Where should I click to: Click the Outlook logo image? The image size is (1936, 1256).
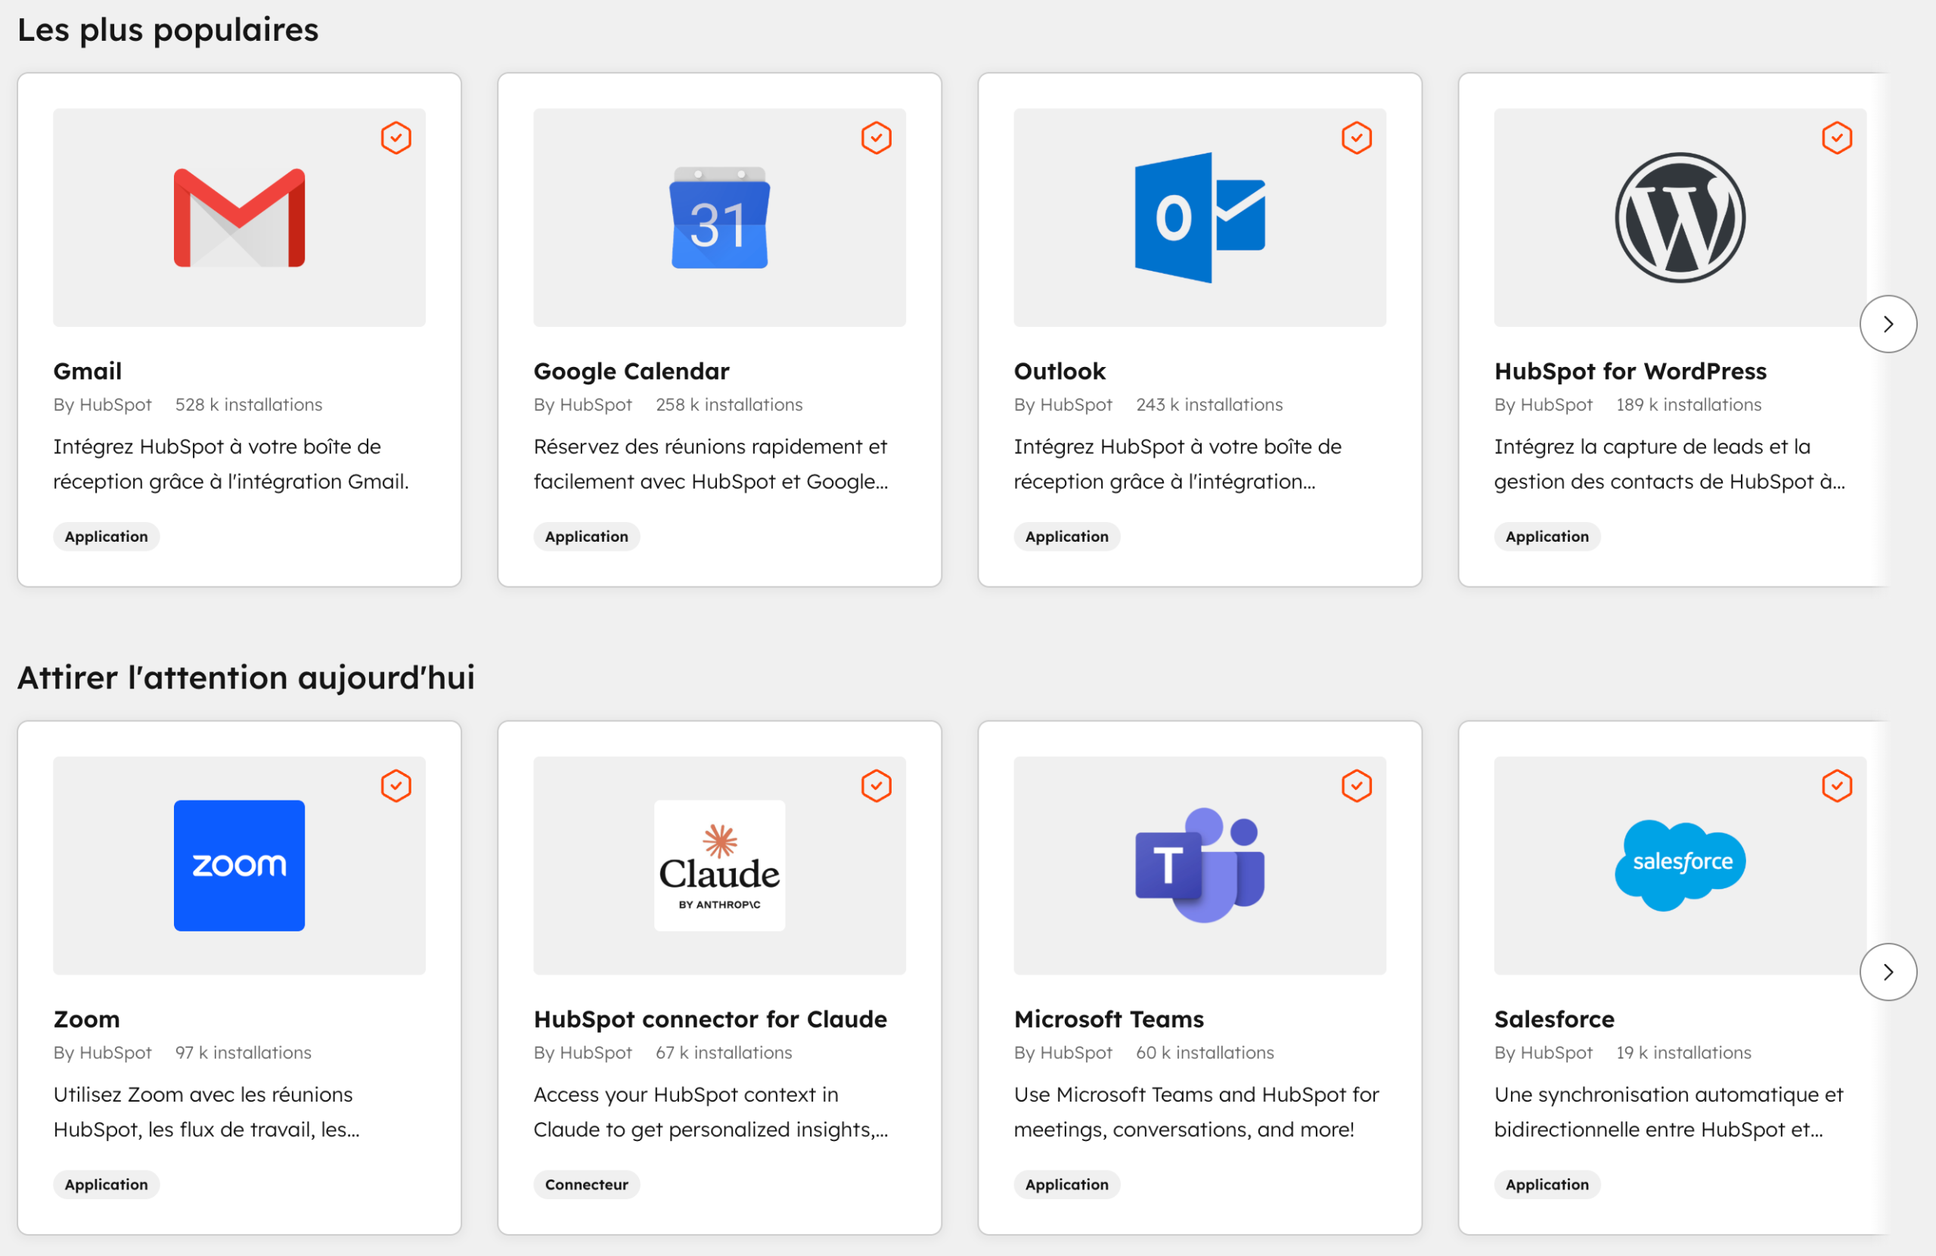pos(1200,218)
